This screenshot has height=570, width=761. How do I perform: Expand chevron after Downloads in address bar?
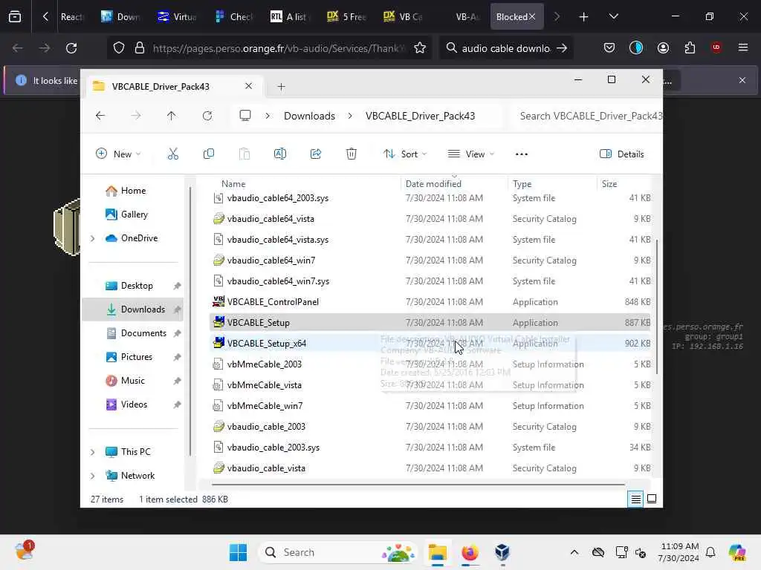click(350, 116)
